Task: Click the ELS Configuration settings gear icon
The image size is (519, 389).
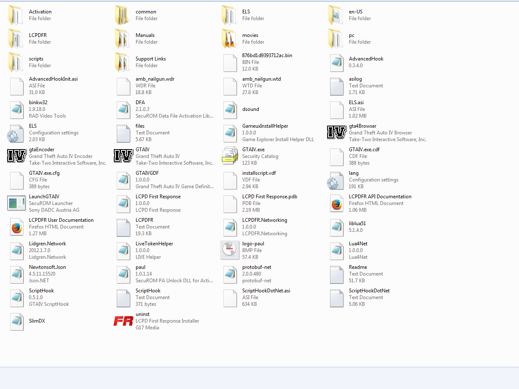Action: pos(16,133)
